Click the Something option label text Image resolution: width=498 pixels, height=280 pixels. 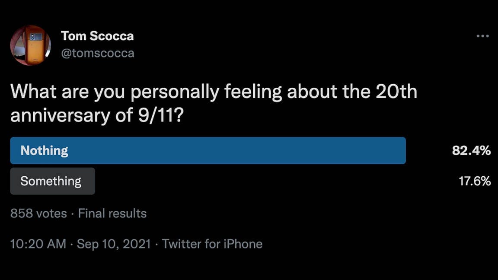click(51, 181)
